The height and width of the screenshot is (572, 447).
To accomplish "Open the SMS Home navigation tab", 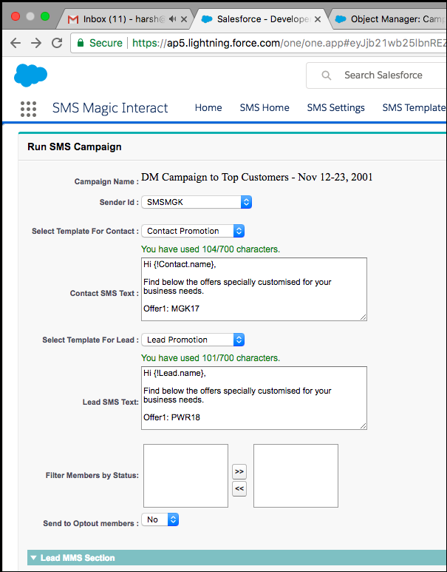I will (x=265, y=107).
